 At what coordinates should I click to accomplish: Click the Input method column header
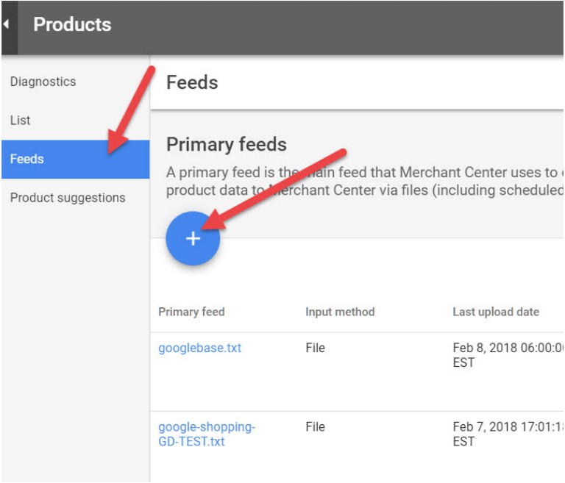340,312
